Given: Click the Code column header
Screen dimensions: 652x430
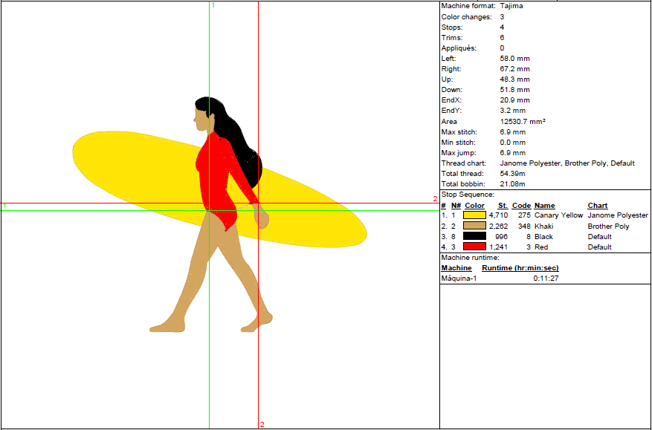Looking at the screenshot, I should tap(521, 206).
